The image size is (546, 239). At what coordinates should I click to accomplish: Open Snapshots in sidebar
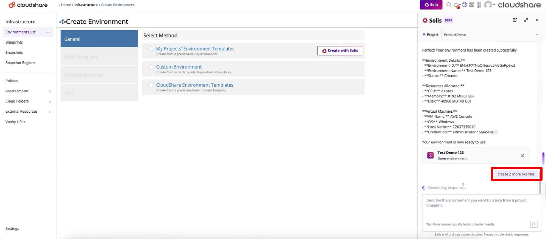click(14, 52)
